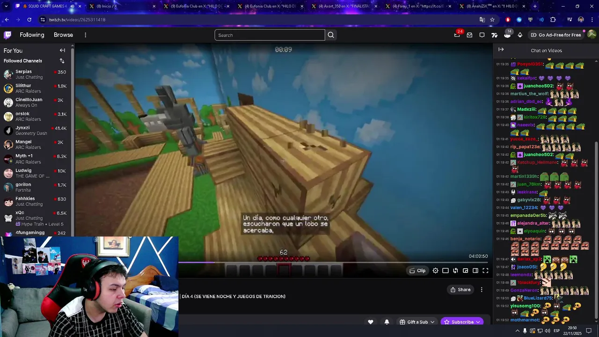Image resolution: width=599 pixels, height=337 pixels.
Task: Switch to SQUID CRAFT GAMES tab
Action: pos(50,6)
